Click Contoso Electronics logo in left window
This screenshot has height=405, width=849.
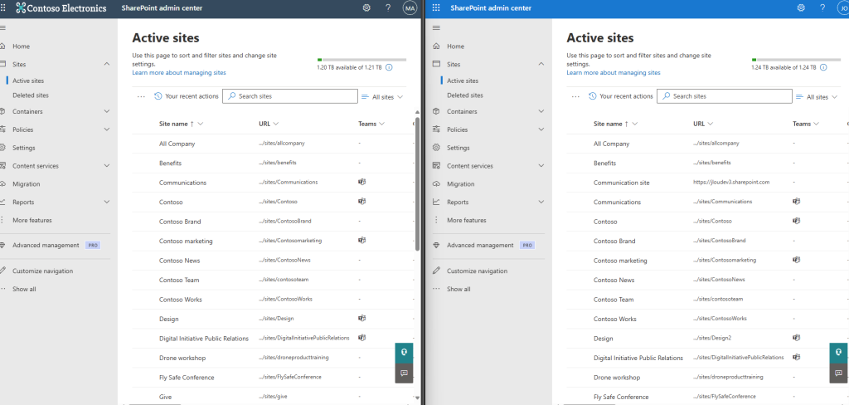[x=61, y=8]
